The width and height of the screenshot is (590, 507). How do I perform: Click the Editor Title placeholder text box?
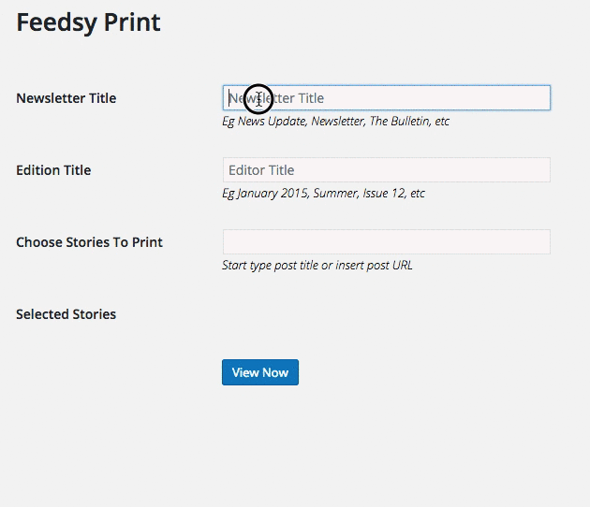point(387,170)
